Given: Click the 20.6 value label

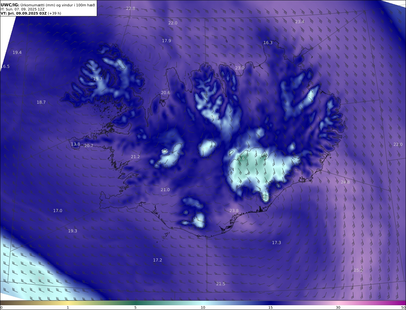Looking at the screenshot, I should 166,93.
